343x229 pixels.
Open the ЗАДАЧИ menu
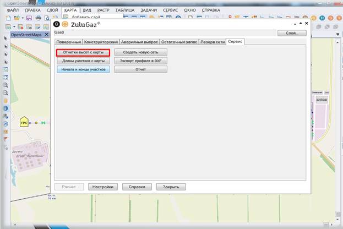point(148,10)
